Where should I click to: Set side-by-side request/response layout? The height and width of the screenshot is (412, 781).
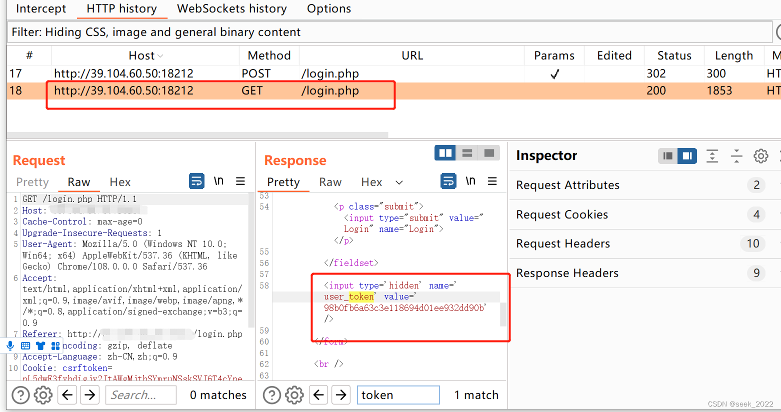[445, 153]
